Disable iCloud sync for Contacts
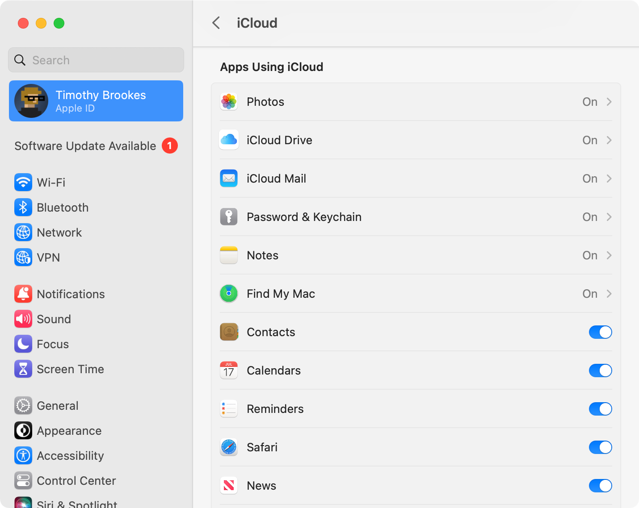 coord(601,332)
